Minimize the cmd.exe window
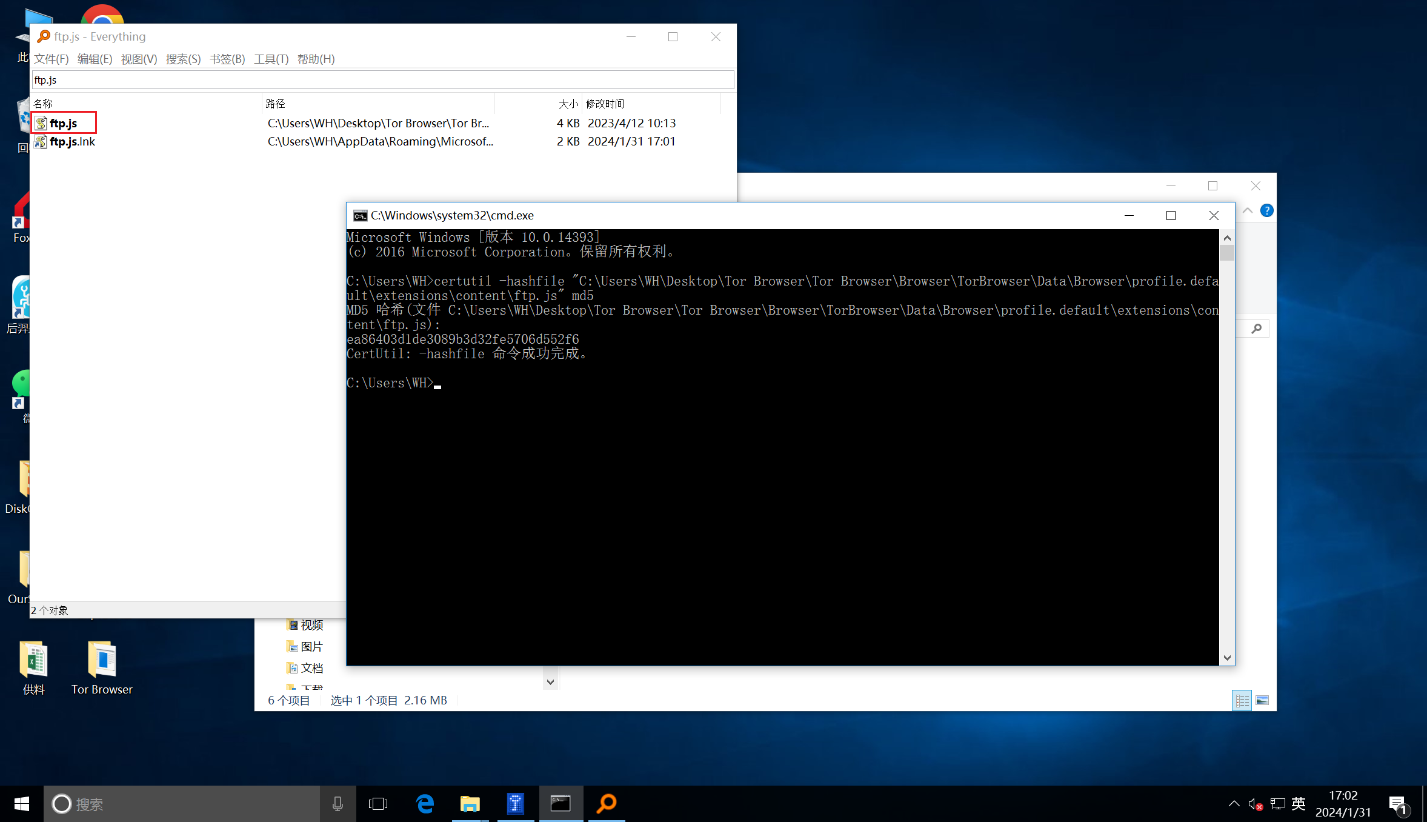This screenshot has height=822, width=1427. 1129,215
